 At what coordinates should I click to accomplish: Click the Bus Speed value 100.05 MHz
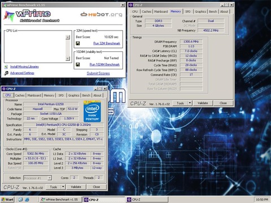(36, 163)
